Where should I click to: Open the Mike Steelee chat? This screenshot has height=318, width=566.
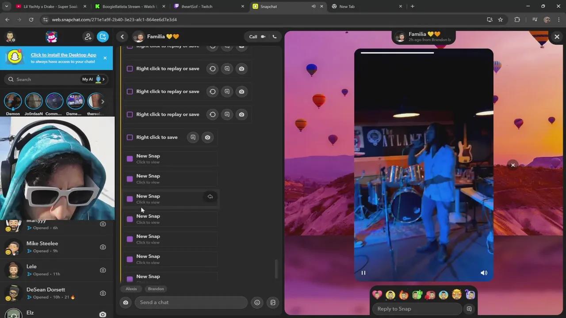coord(57,247)
